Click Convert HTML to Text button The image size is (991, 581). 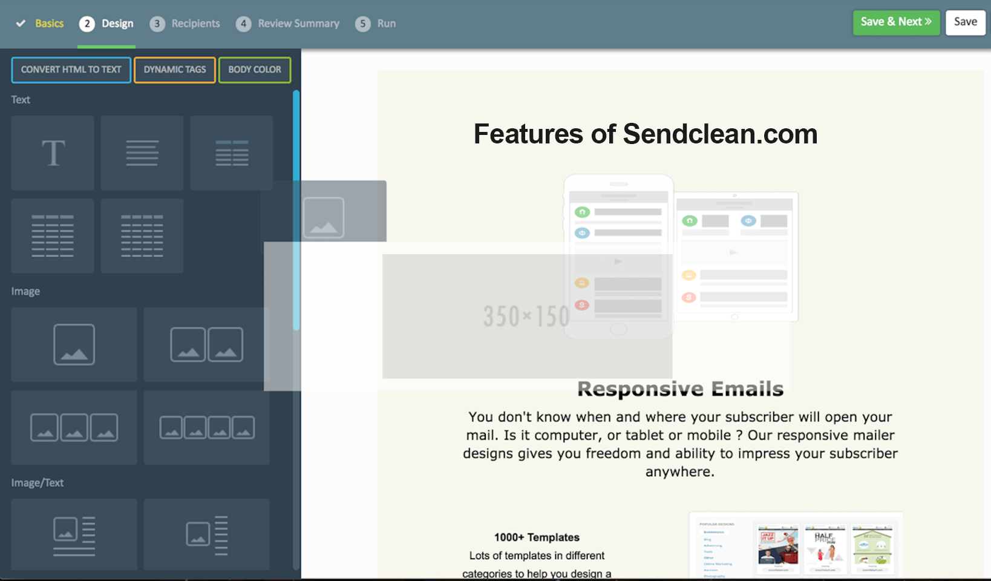71,70
